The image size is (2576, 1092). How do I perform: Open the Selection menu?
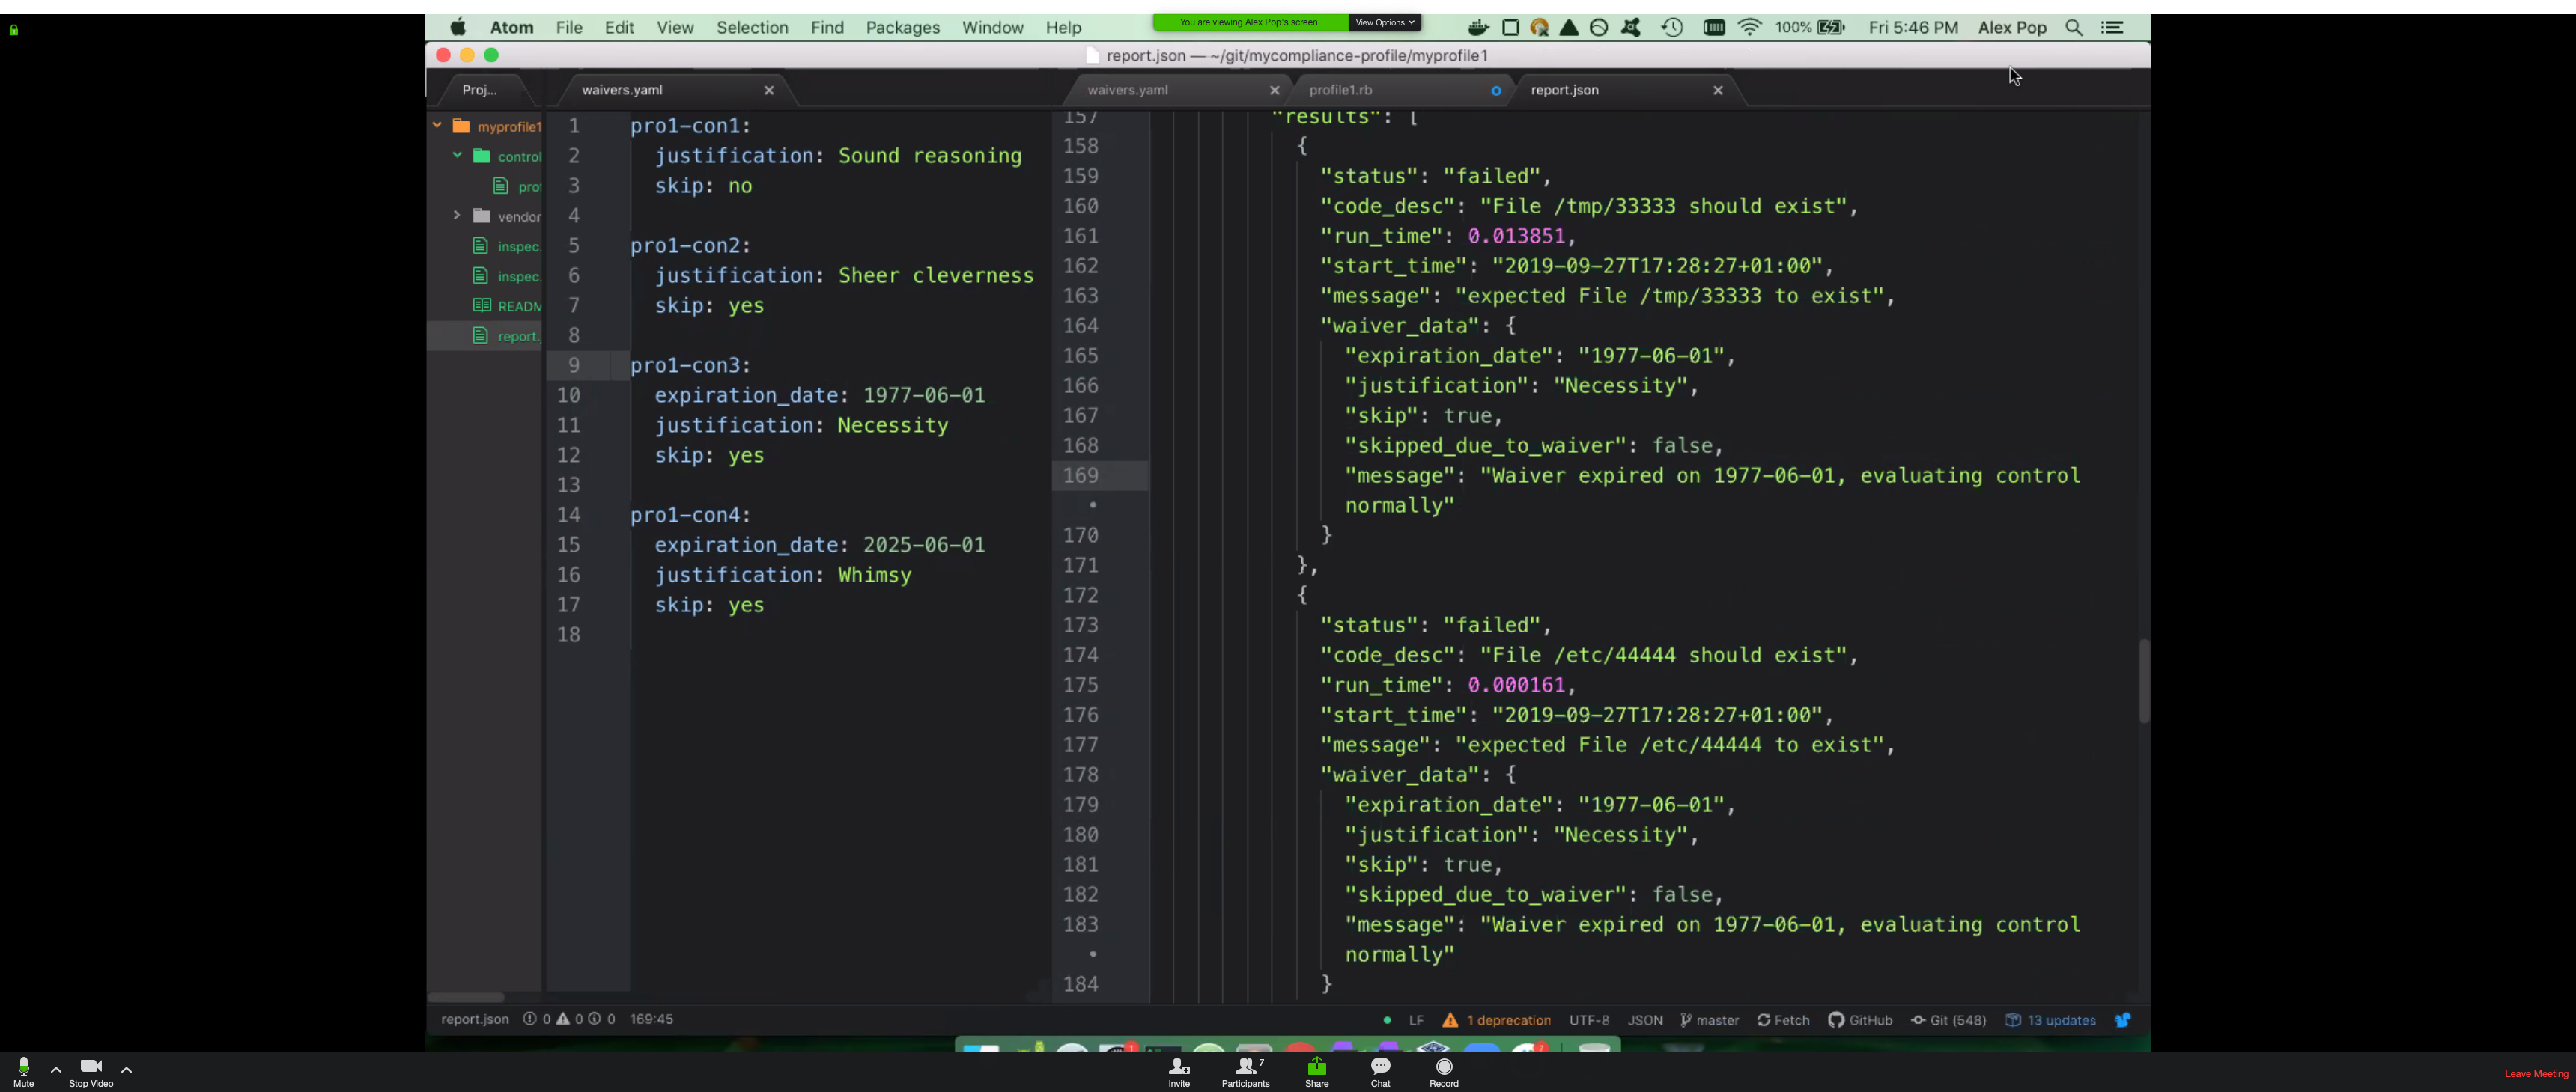752,28
